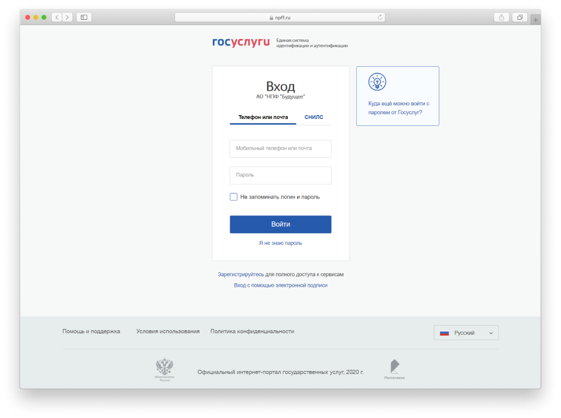
Task: Click the 'АО "НПФ "Будущее"' text
Action: point(280,97)
